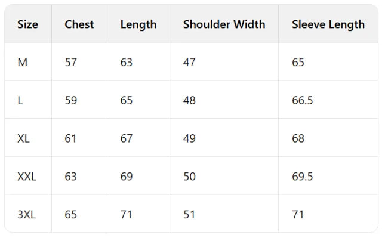382x238 pixels.
Task: Click shoulder width value 51
Action: 189,215
